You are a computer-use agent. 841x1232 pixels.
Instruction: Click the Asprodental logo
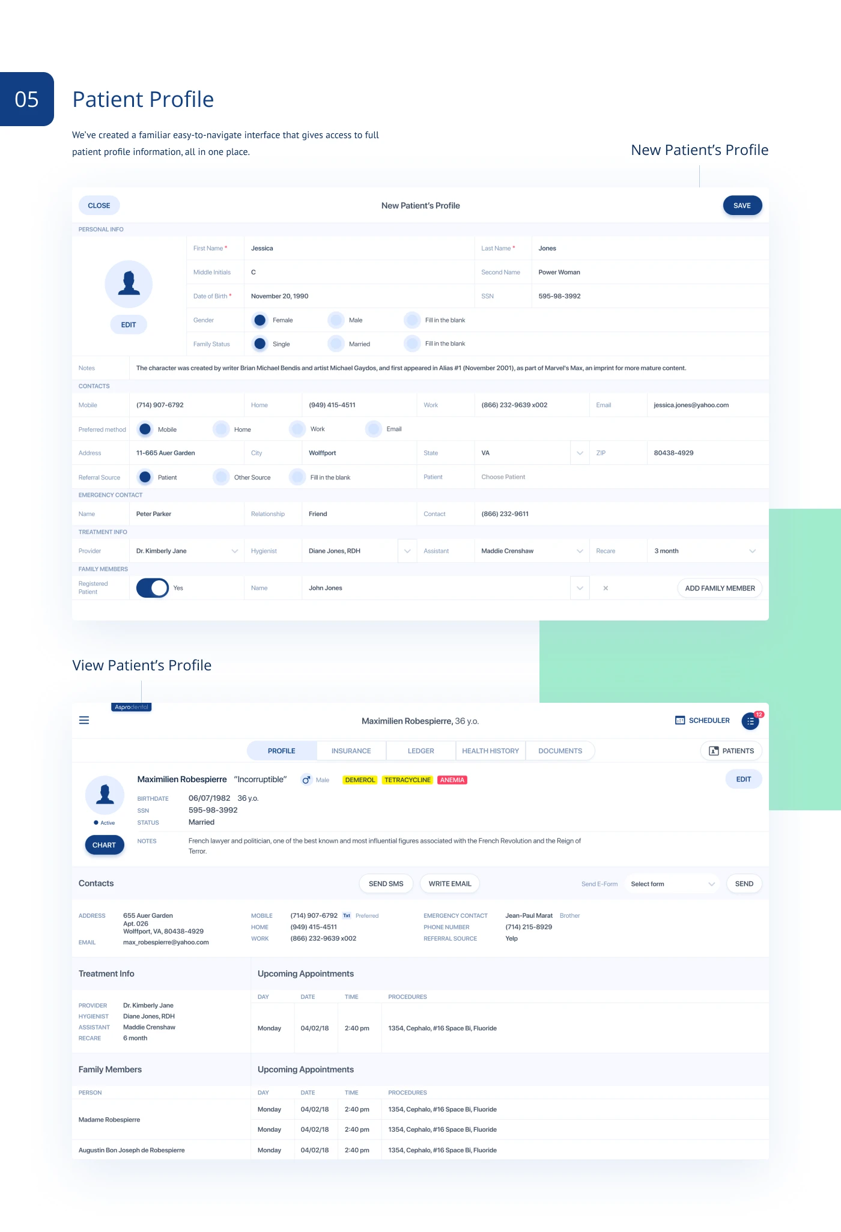(x=132, y=707)
